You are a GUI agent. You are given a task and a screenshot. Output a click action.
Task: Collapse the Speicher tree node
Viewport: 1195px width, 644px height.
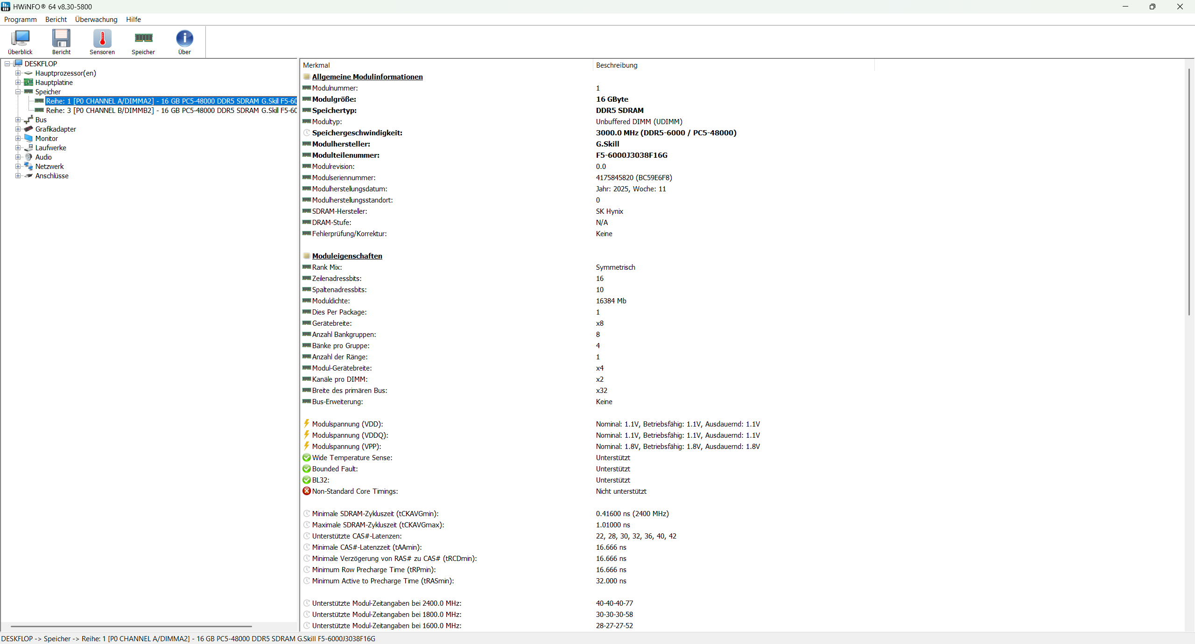[x=18, y=92]
